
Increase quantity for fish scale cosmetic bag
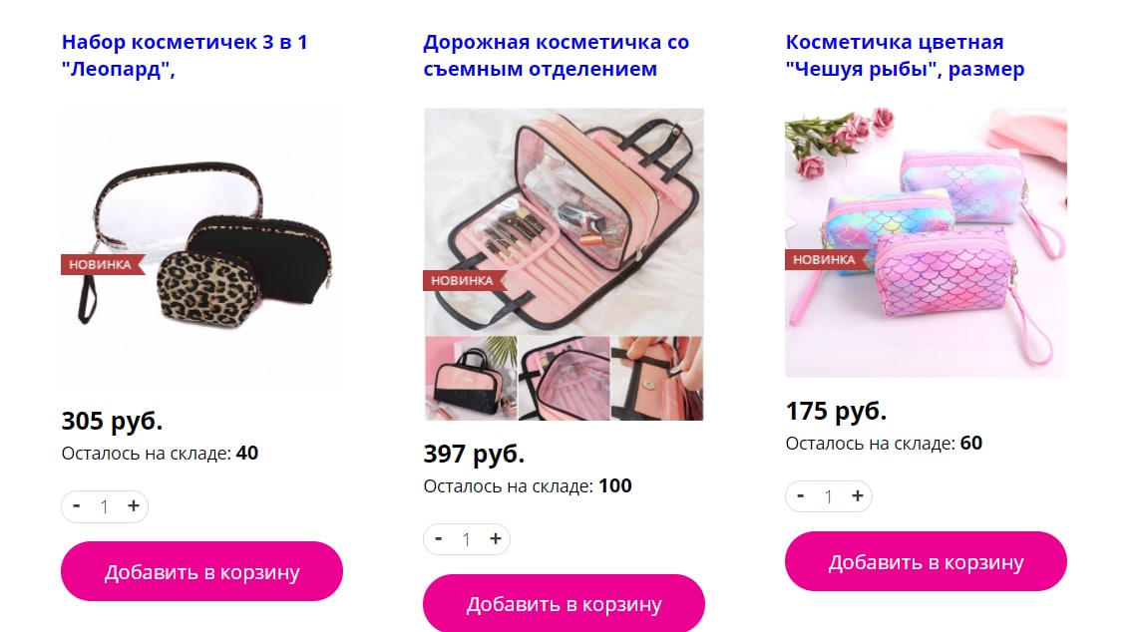[857, 495]
